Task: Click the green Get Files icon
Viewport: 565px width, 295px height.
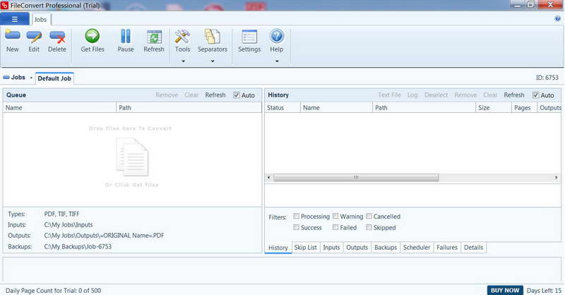Action: [x=93, y=36]
